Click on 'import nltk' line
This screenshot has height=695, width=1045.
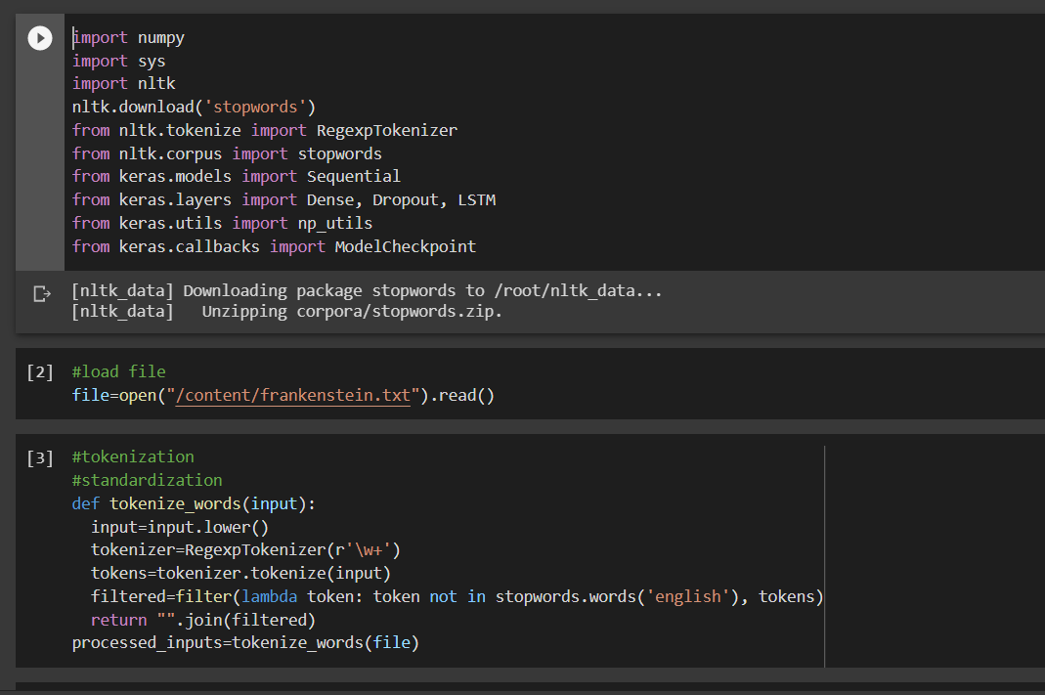[124, 84]
